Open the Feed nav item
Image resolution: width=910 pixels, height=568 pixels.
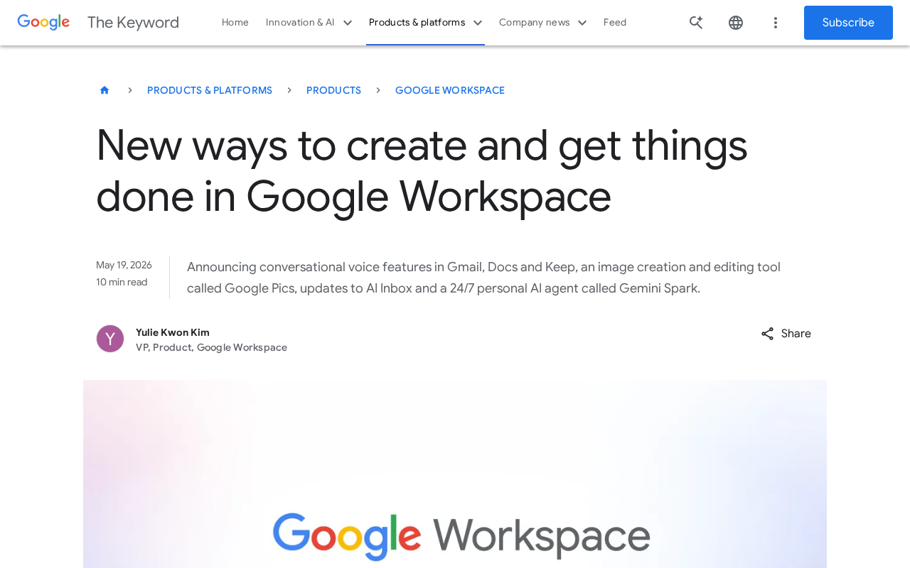(615, 23)
